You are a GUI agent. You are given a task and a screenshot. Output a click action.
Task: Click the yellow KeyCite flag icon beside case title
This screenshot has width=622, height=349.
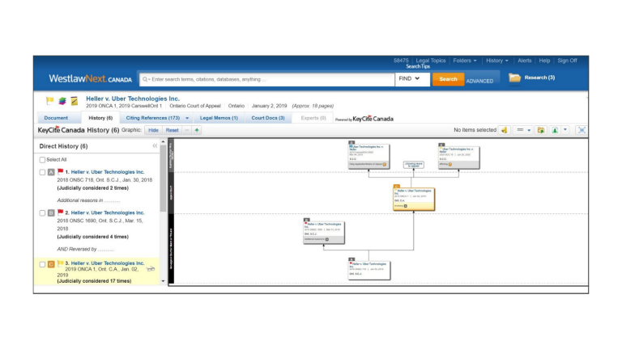coord(49,101)
